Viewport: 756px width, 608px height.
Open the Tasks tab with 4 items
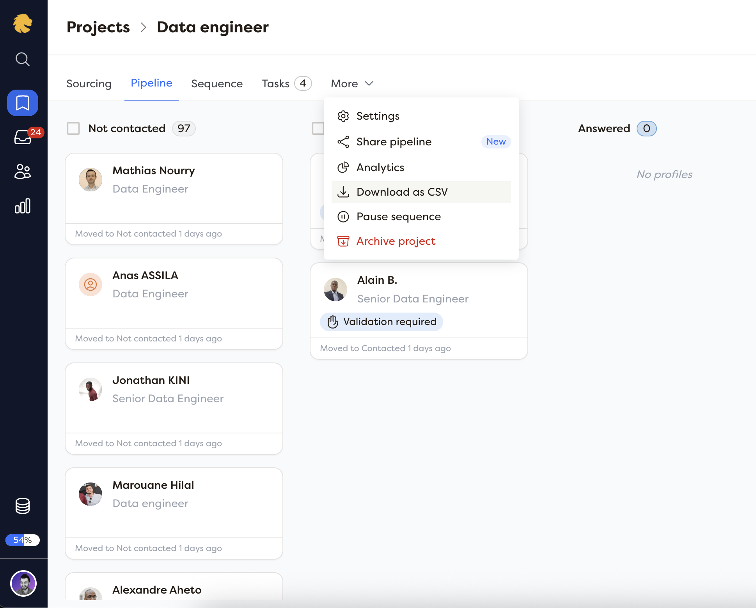[x=286, y=83]
